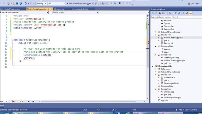202x114 pixels.
Task: Switch to the UnmanagedLib.cpp editor tab
Action: point(80,9)
